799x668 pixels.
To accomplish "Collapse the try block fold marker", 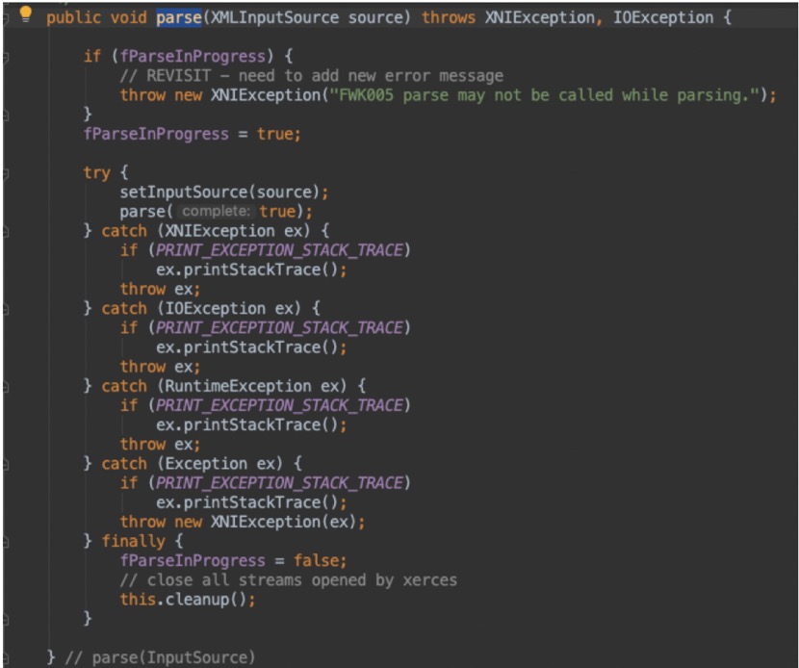I will [x=5, y=174].
